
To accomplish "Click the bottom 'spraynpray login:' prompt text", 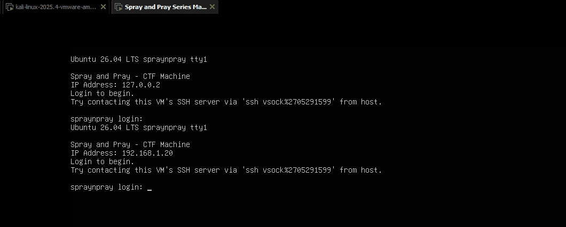I will pyautogui.click(x=106, y=188).
